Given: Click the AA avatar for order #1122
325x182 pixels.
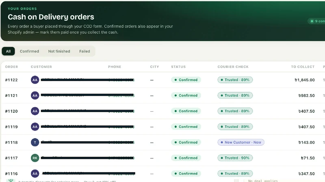Looking at the screenshot, I should click(x=35, y=80).
